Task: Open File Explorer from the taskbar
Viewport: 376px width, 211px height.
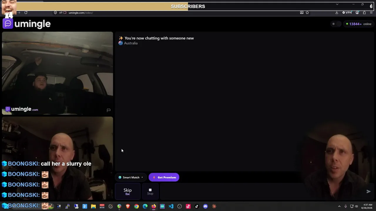Action: coord(93,206)
